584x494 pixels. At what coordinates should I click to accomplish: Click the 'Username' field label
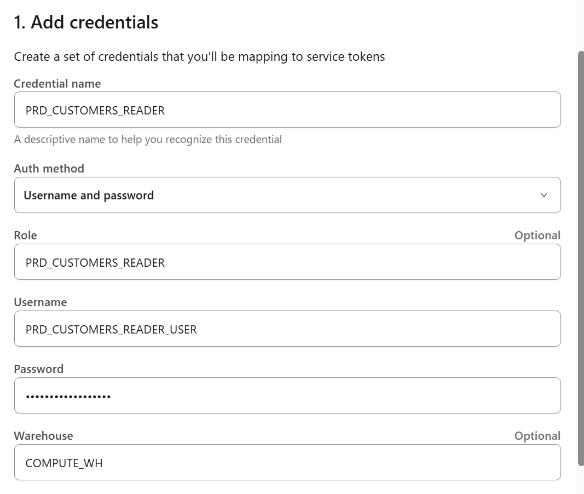pos(41,302)
